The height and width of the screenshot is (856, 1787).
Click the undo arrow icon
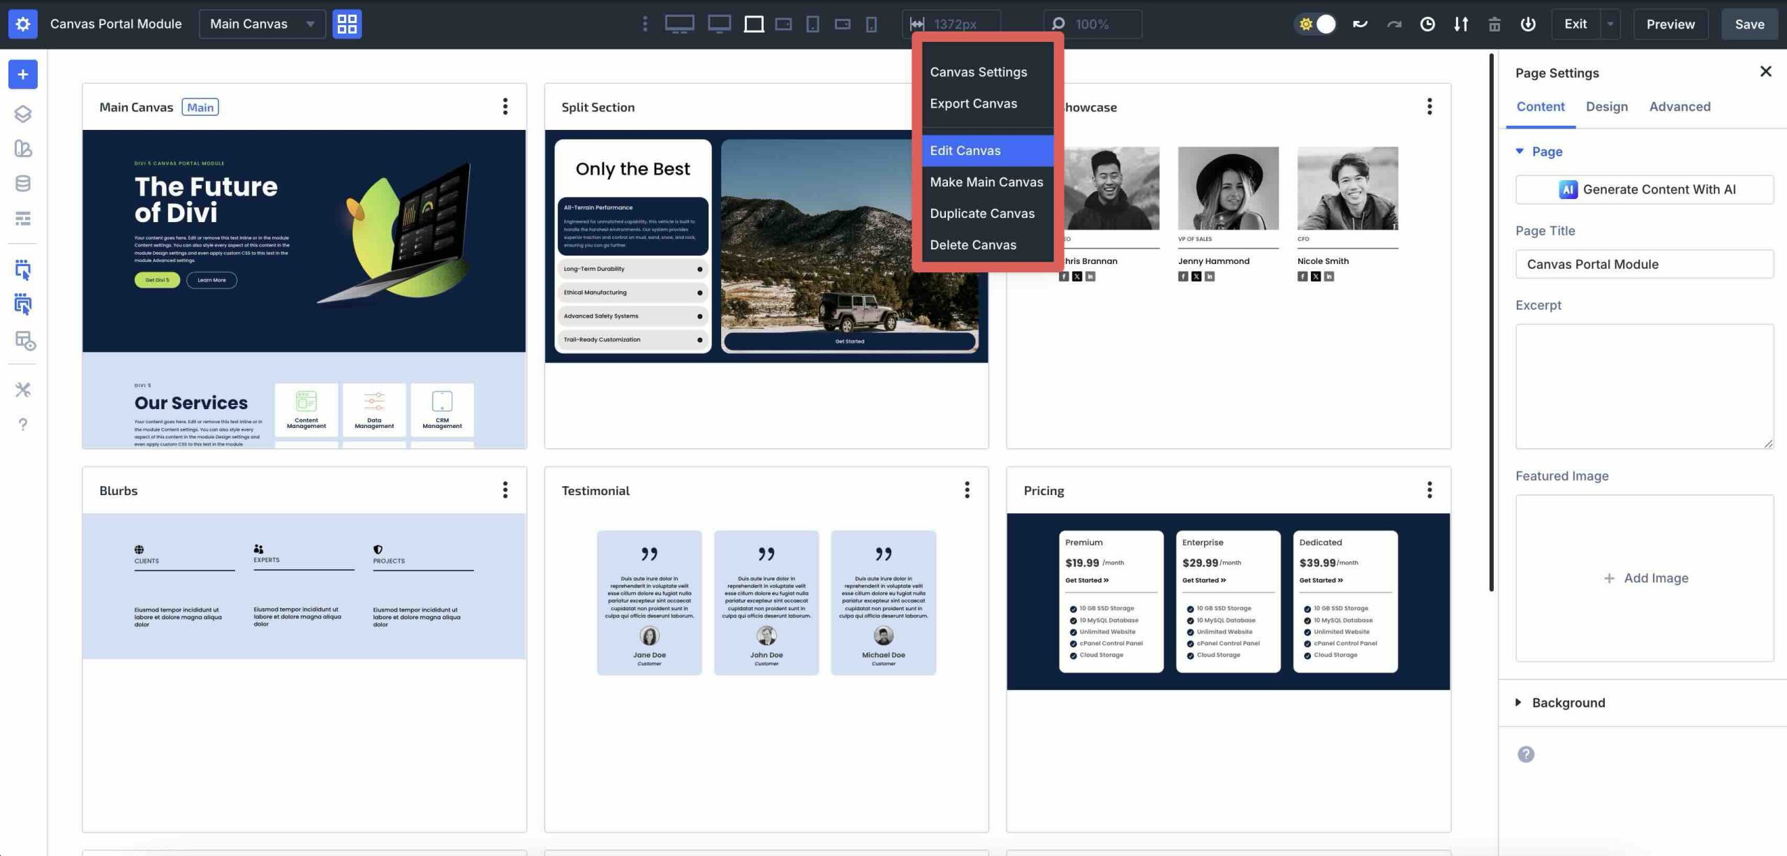coord(1360,24)
